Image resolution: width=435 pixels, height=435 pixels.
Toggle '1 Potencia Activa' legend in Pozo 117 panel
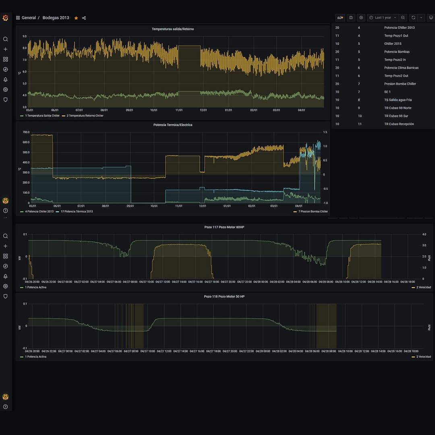[x=35, y=288]
